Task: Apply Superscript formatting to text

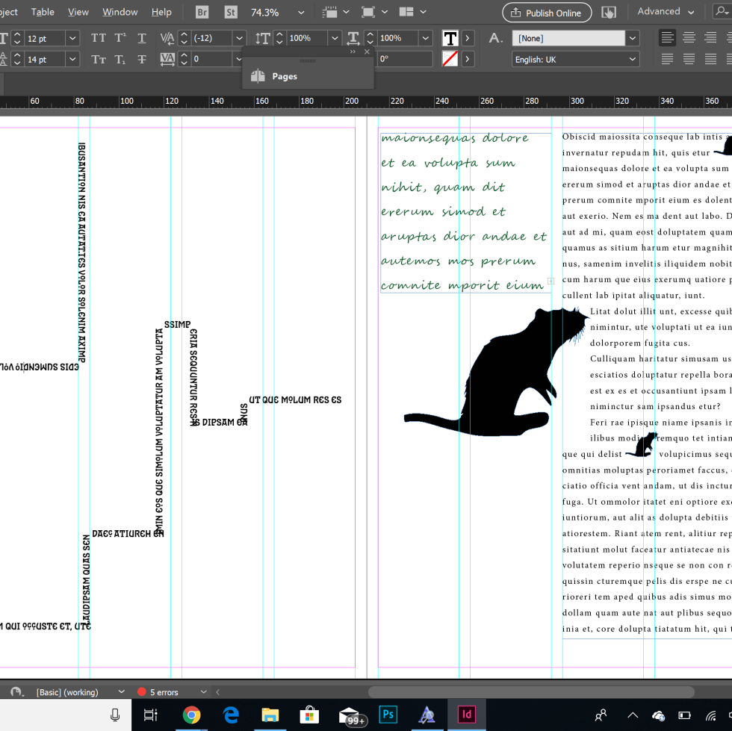Action: coord(120,38)
